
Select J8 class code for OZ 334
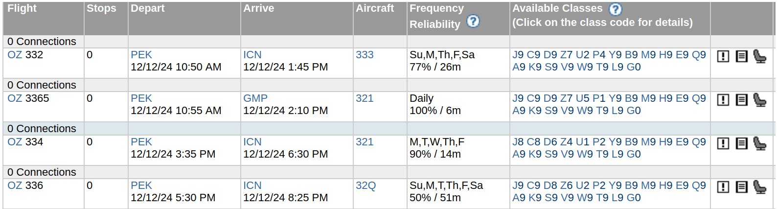pos(518,142)
